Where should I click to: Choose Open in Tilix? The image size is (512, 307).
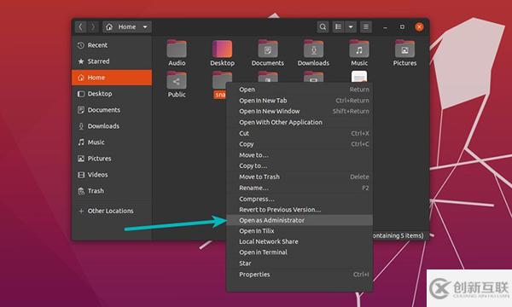300,231
